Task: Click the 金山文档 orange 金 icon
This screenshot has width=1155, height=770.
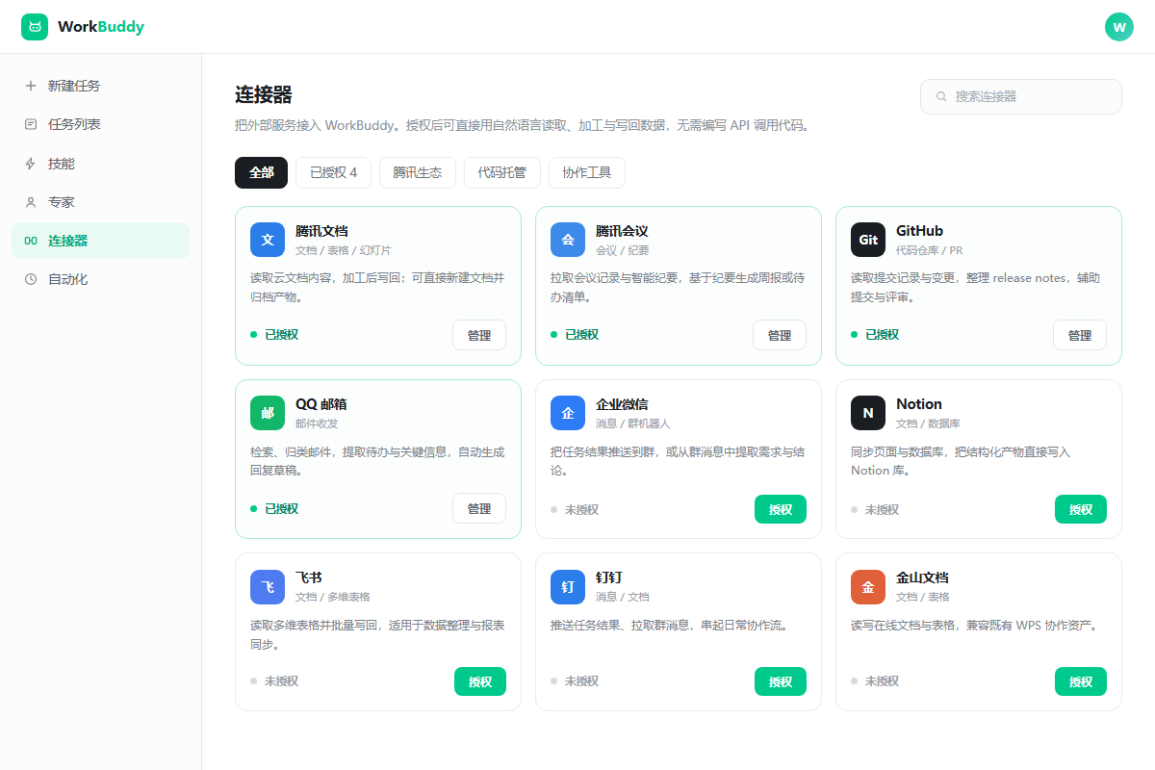Action: click(868, 586)
